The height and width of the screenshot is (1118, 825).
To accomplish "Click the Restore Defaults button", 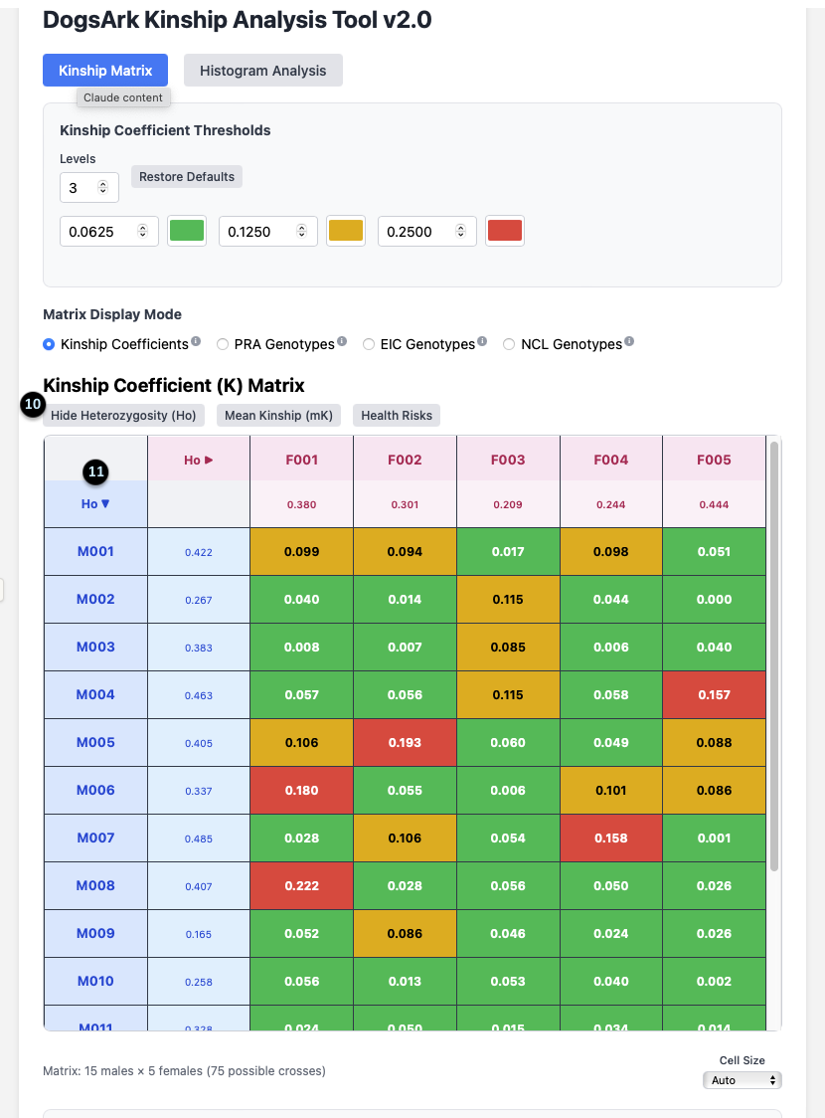I will click(186, 176).
